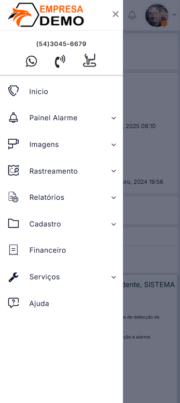Screen dimensions: 180x403
Task: Click the camera icon next to Imagens
Action: click(14, 144)
